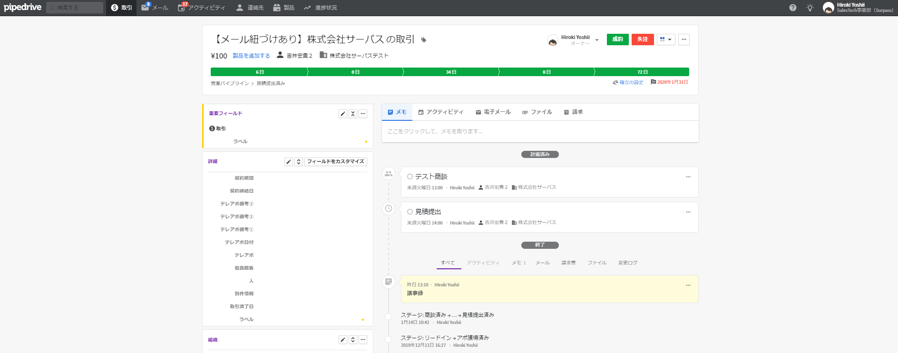Switch to 請求 tab
The width and height of the screenshot is (898, 353).
point(573,112)
